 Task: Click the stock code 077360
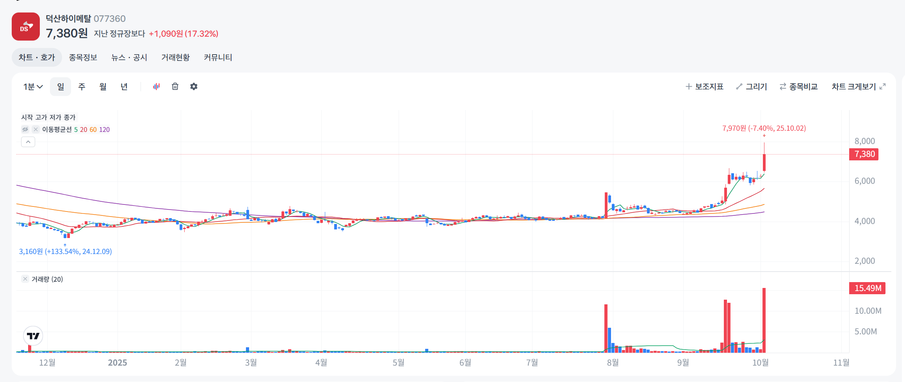pos(110,19)
